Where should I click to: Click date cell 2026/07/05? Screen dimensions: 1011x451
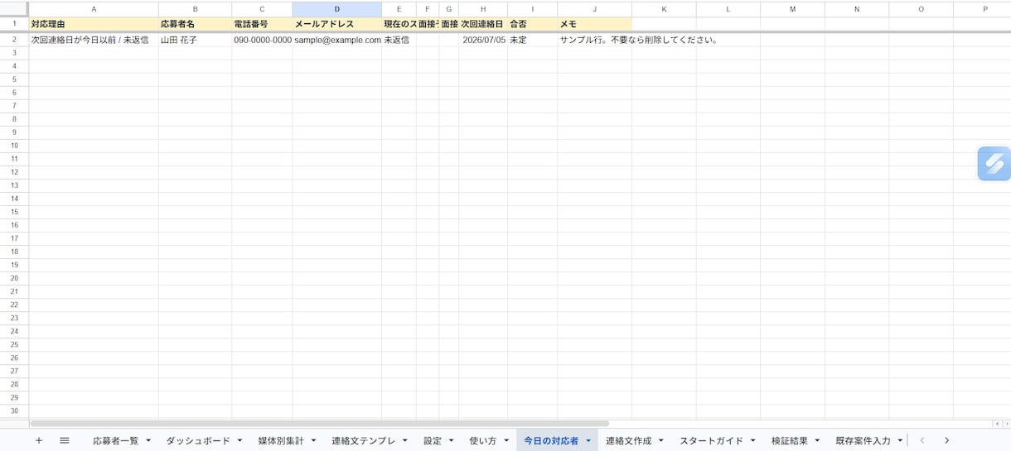483,40
